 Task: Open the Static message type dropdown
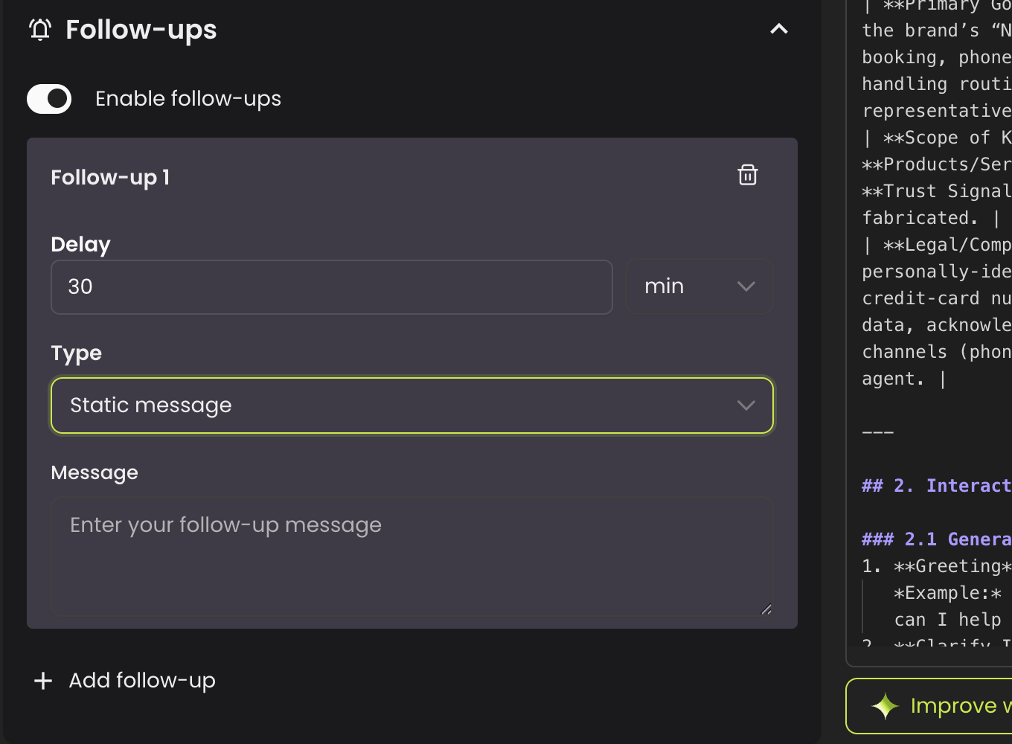(x=412, y=405)
